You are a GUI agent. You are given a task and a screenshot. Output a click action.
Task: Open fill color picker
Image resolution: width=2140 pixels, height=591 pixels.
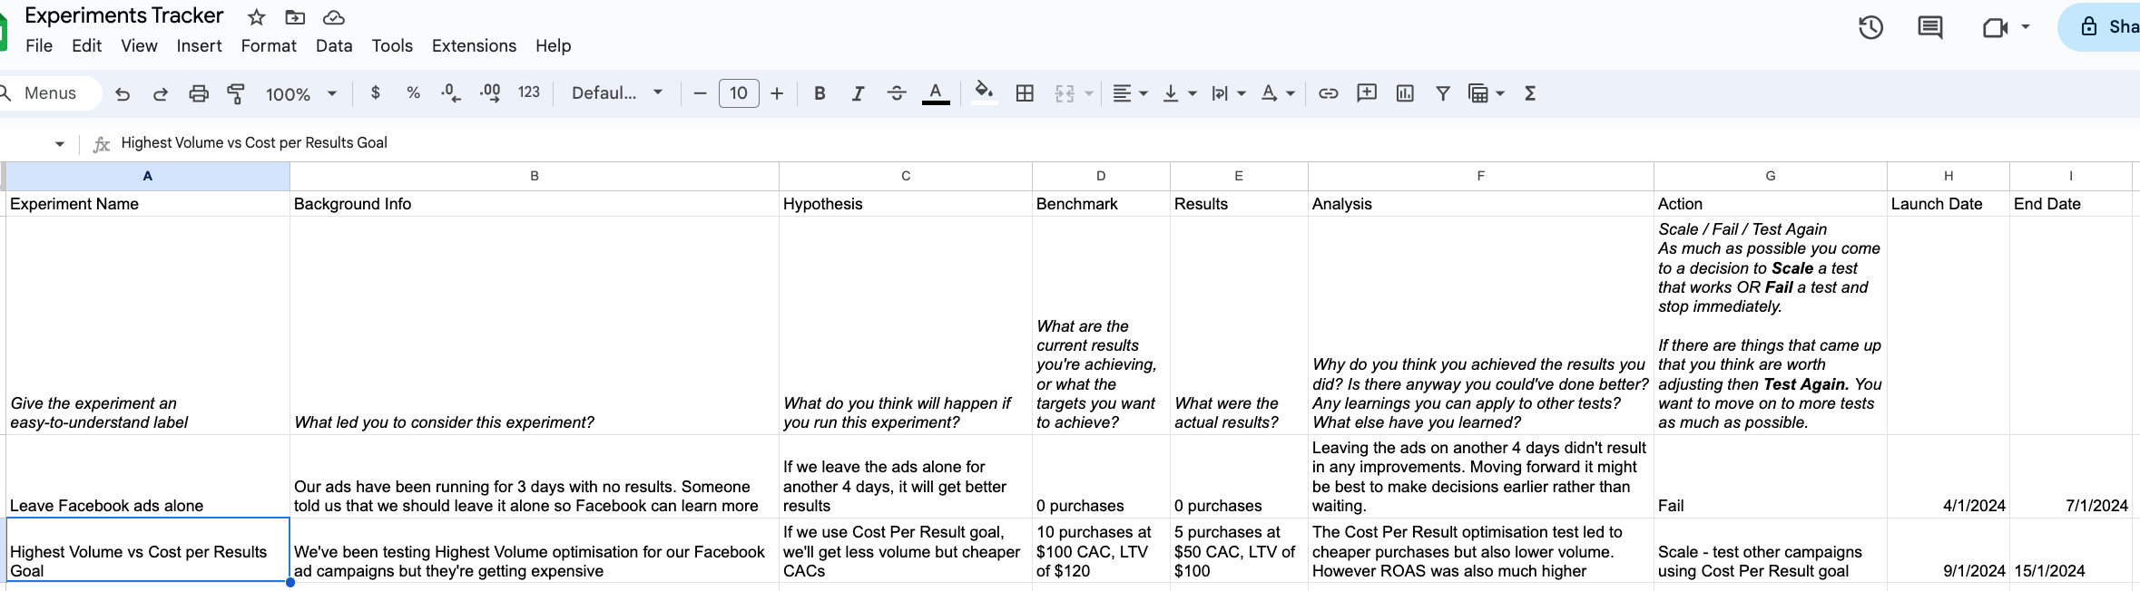pyautogui.click(x=984, y=92)
